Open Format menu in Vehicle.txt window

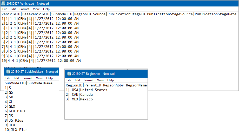tap(24, 9)
